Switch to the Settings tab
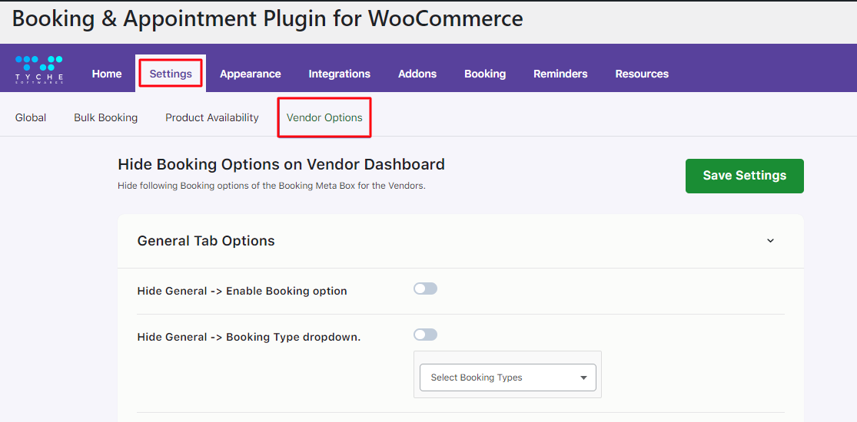 171,74
